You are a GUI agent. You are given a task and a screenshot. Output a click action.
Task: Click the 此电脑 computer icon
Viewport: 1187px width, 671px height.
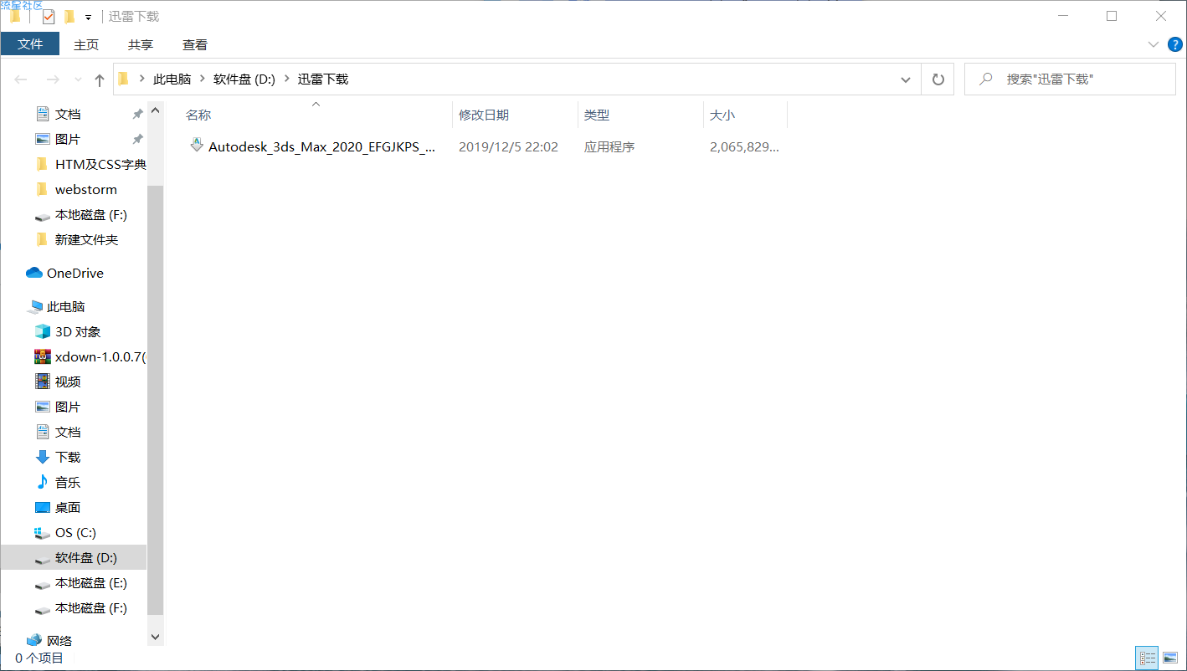(x=34, y=307)
